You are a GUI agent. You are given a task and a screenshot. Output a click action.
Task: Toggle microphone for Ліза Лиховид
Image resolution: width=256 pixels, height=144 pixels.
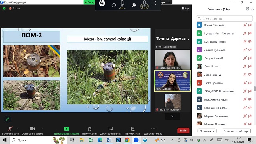coord(245,75)
